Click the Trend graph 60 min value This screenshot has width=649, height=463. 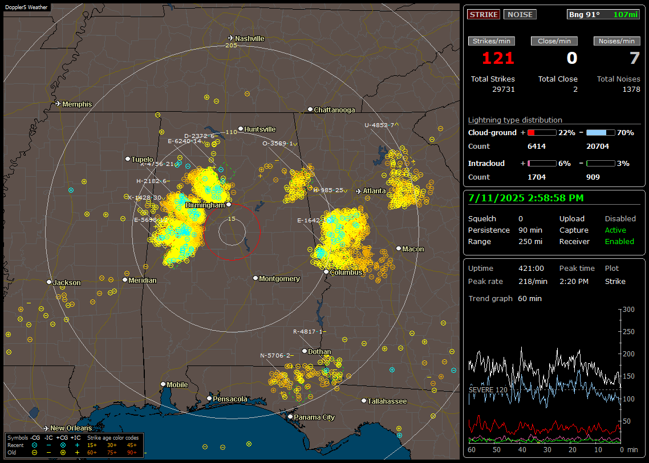pos(529,299)
